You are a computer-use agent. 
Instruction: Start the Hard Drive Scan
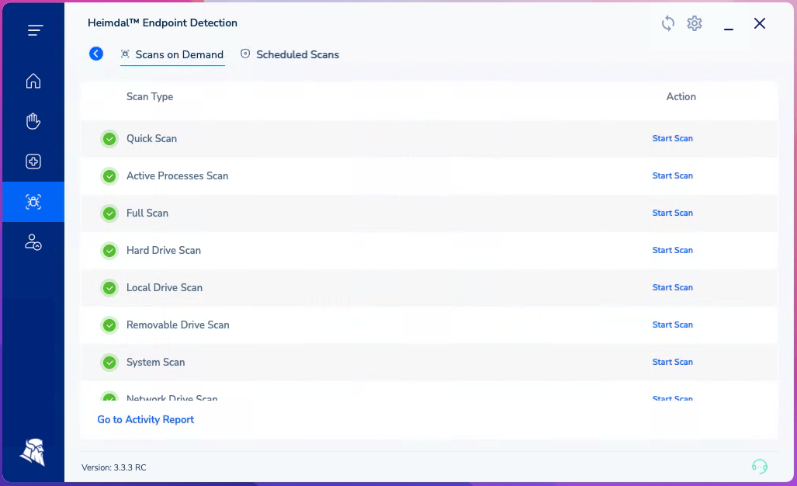[x=673, y=250]
